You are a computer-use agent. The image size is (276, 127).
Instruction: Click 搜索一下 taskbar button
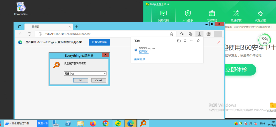43,123
